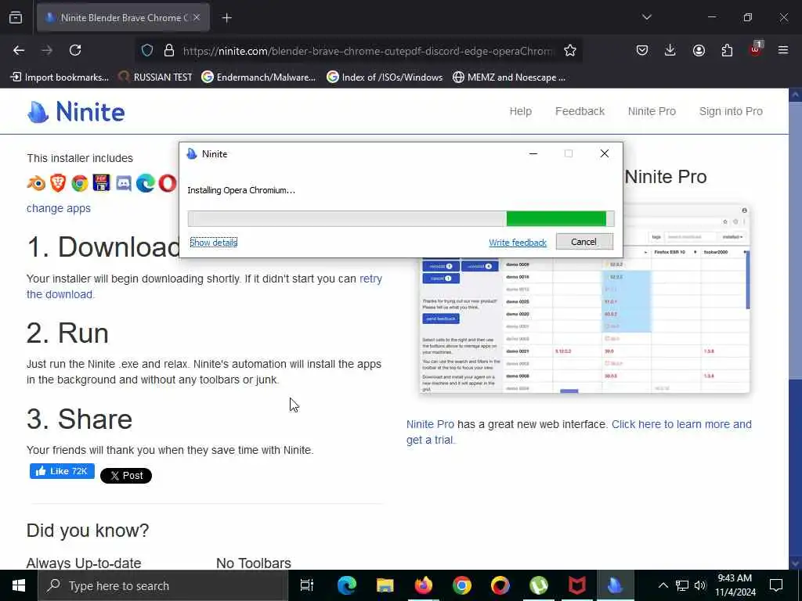Go back with the browser back arrow

[x=19, y=50]
